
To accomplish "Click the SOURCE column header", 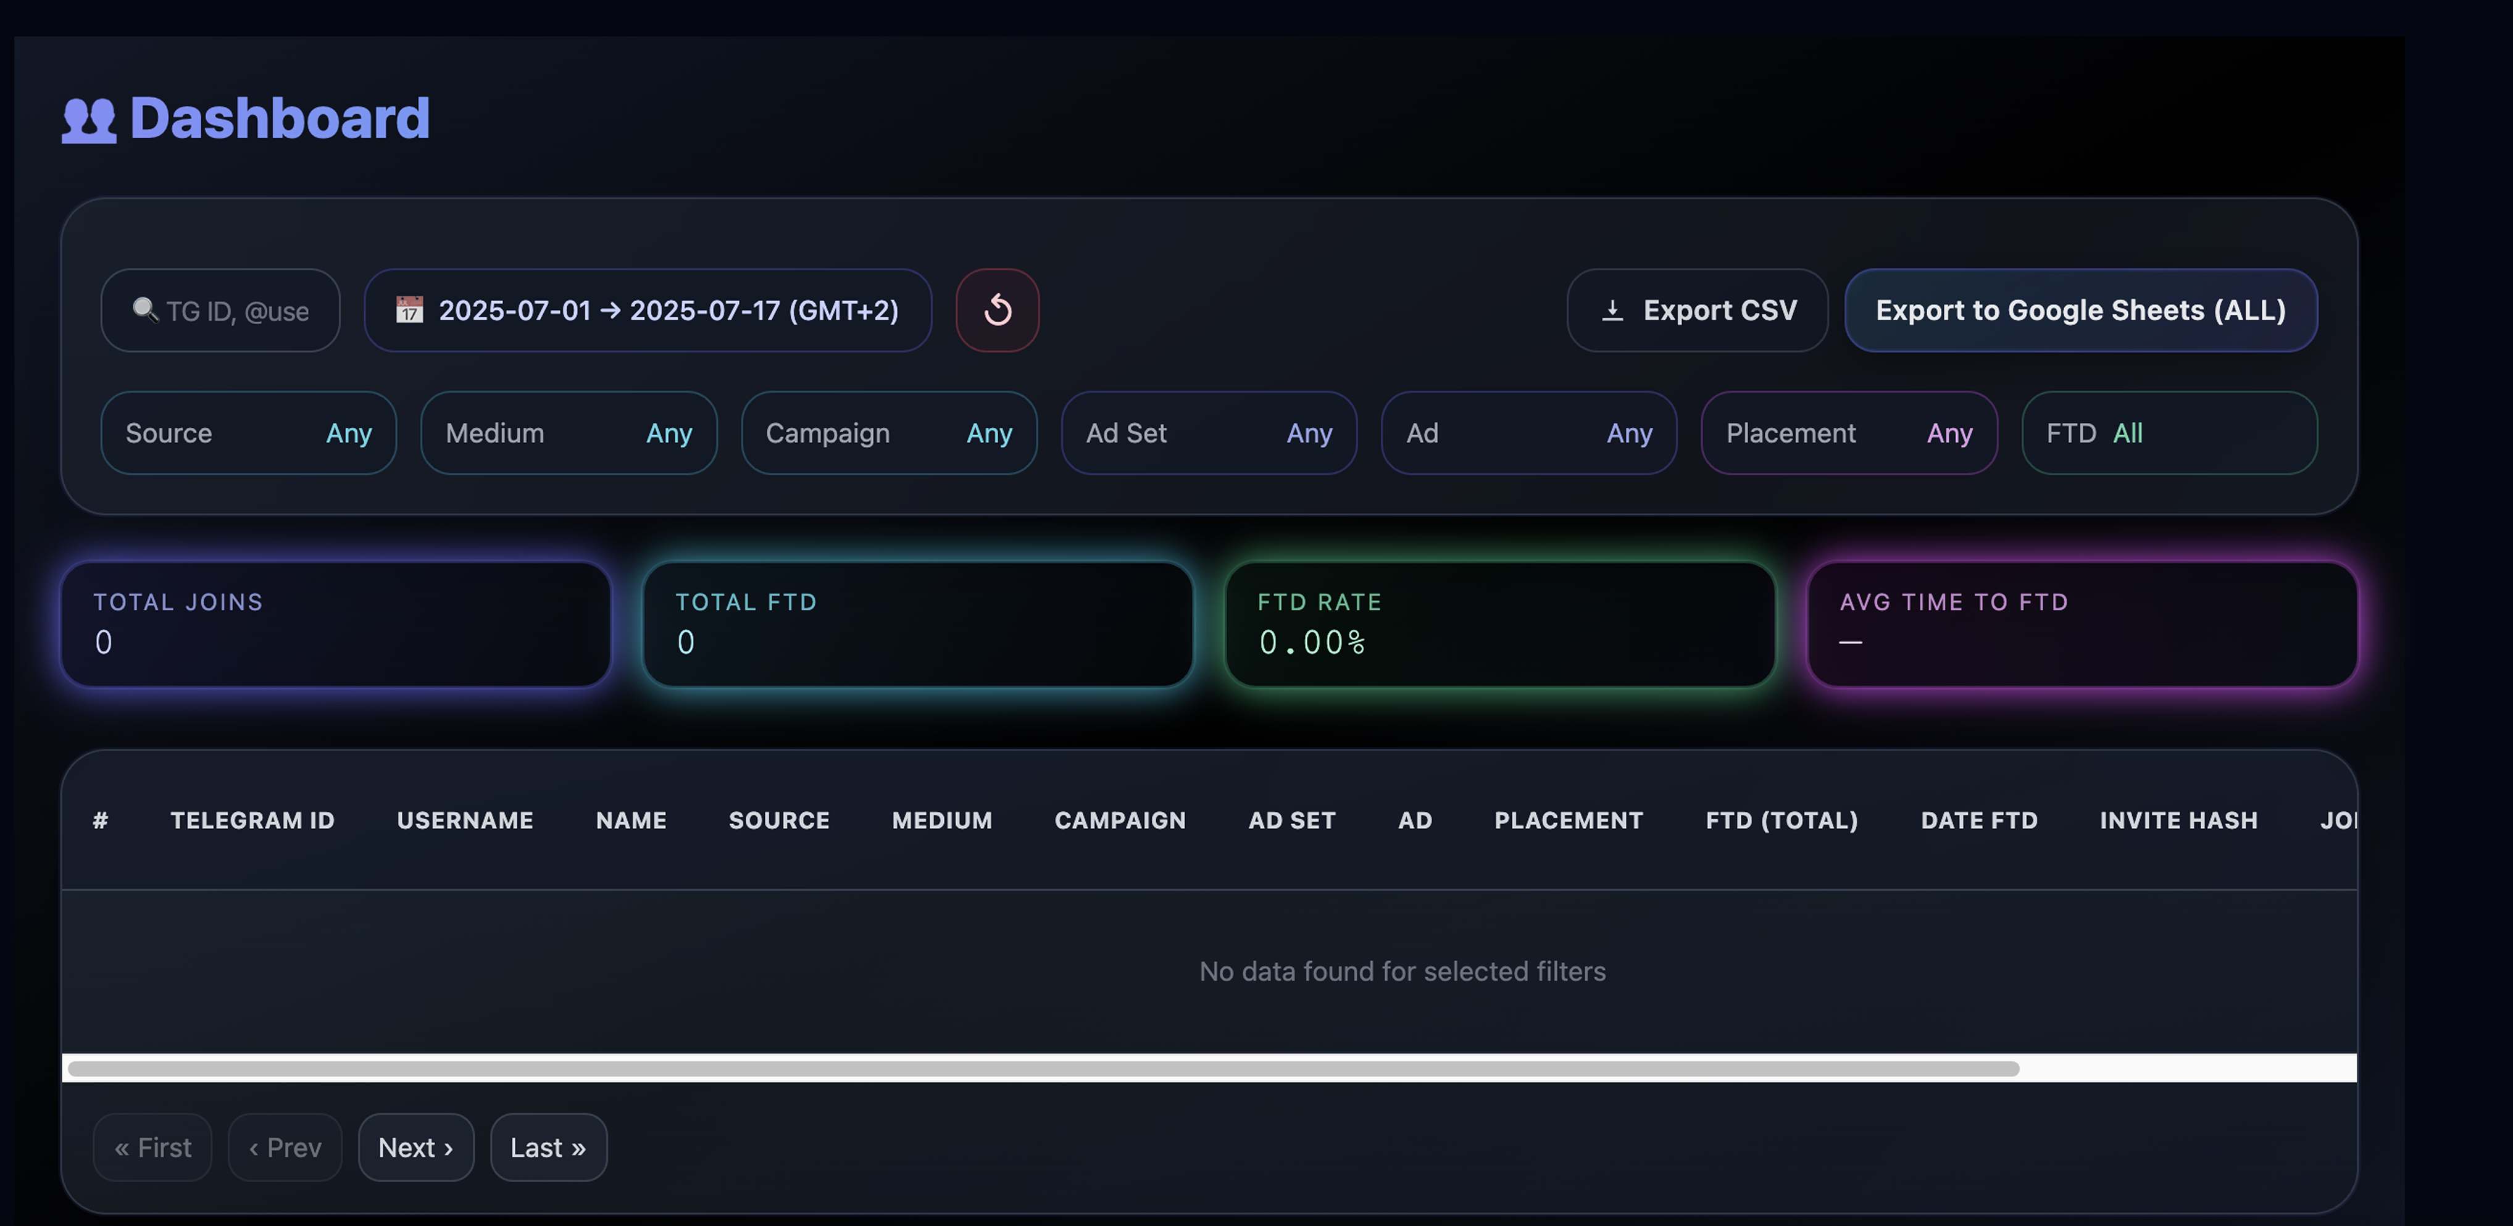I will click(x=780, y=820).
